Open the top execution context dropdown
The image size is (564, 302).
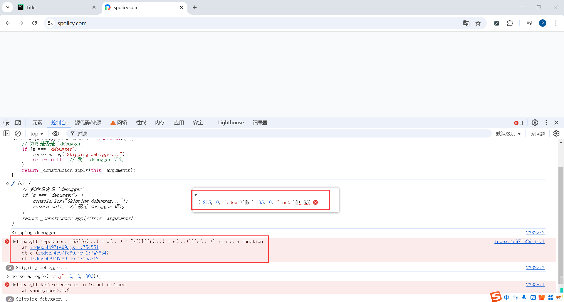click(37, 134)
